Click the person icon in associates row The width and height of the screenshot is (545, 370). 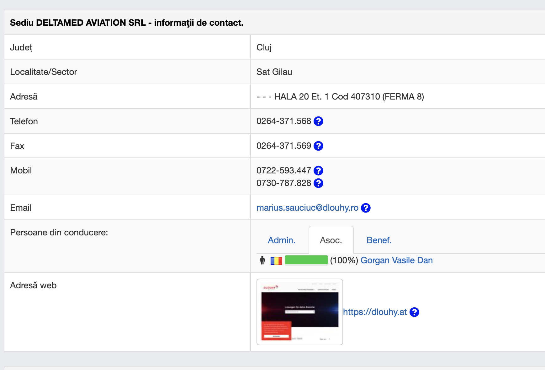coord(262,260)
